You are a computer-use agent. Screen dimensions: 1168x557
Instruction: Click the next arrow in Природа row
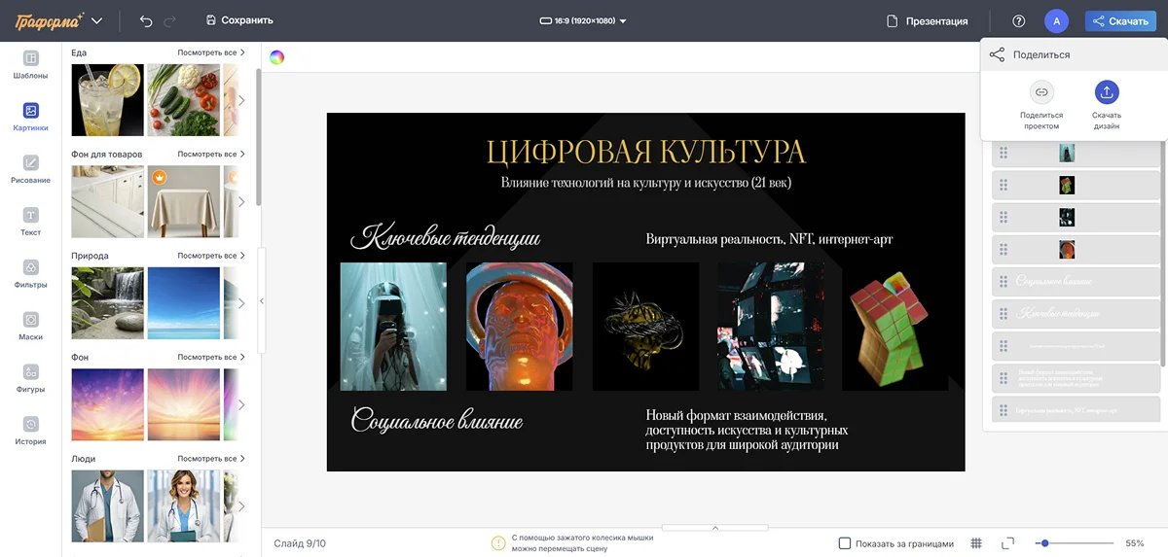tap(241, 303)
